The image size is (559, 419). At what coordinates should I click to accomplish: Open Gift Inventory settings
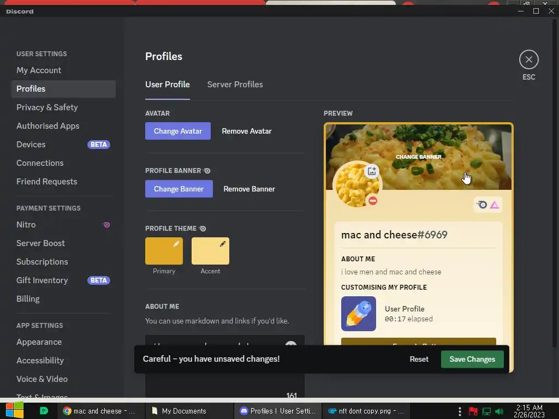coord(63,280)
